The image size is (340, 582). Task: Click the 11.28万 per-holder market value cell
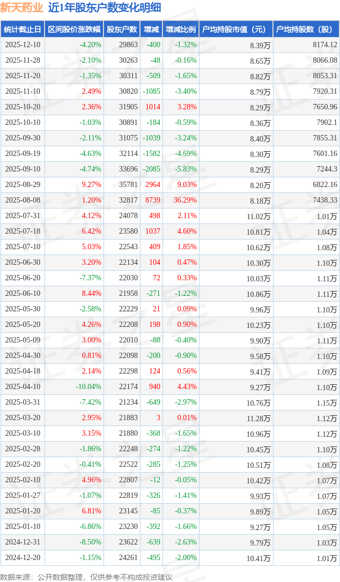tap(258, 419)
